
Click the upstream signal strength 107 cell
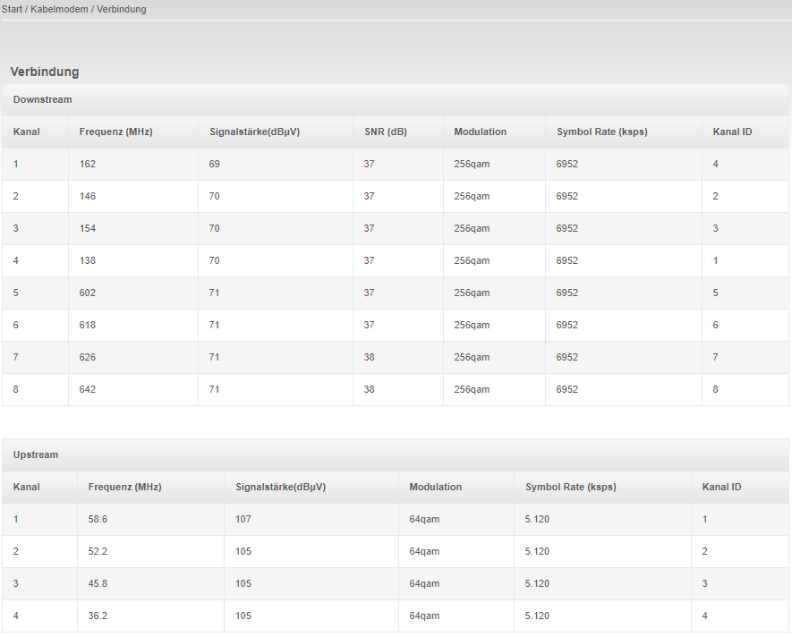pos(243,519)
